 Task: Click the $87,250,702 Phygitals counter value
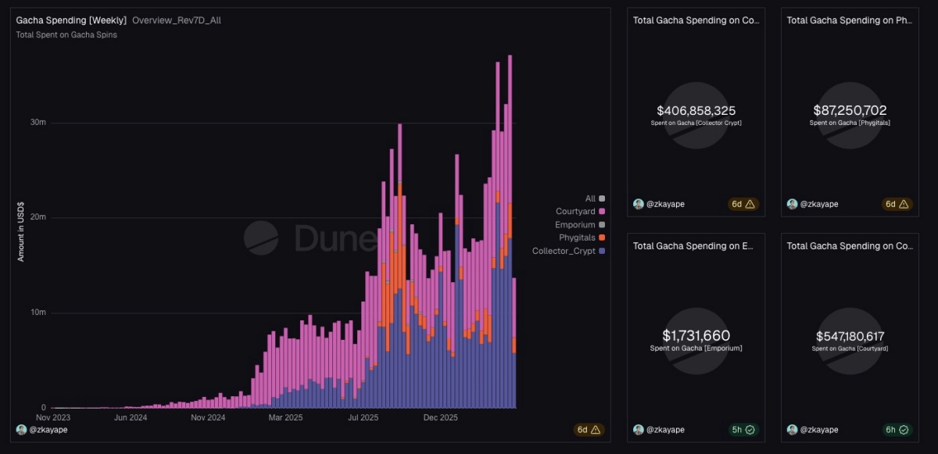[x=850, y=110]
